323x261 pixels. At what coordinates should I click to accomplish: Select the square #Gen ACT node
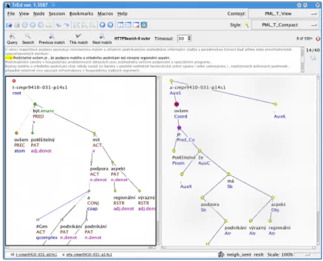(x=38, y=220)
